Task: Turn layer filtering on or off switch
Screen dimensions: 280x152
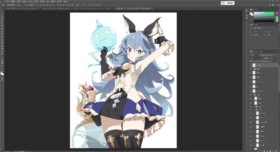Action: [x=275, y=55]
